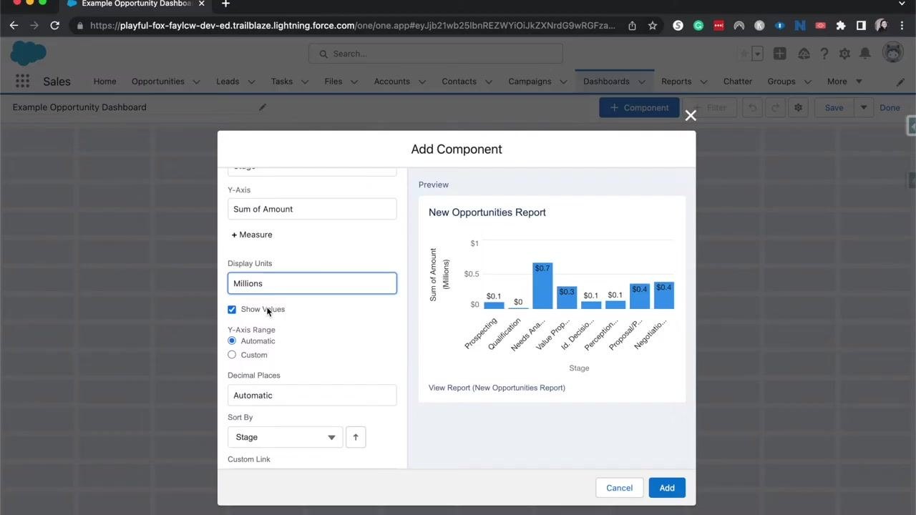916x515 pixels.
Task: Click the Save dashboard button
Action: [834, 108]
